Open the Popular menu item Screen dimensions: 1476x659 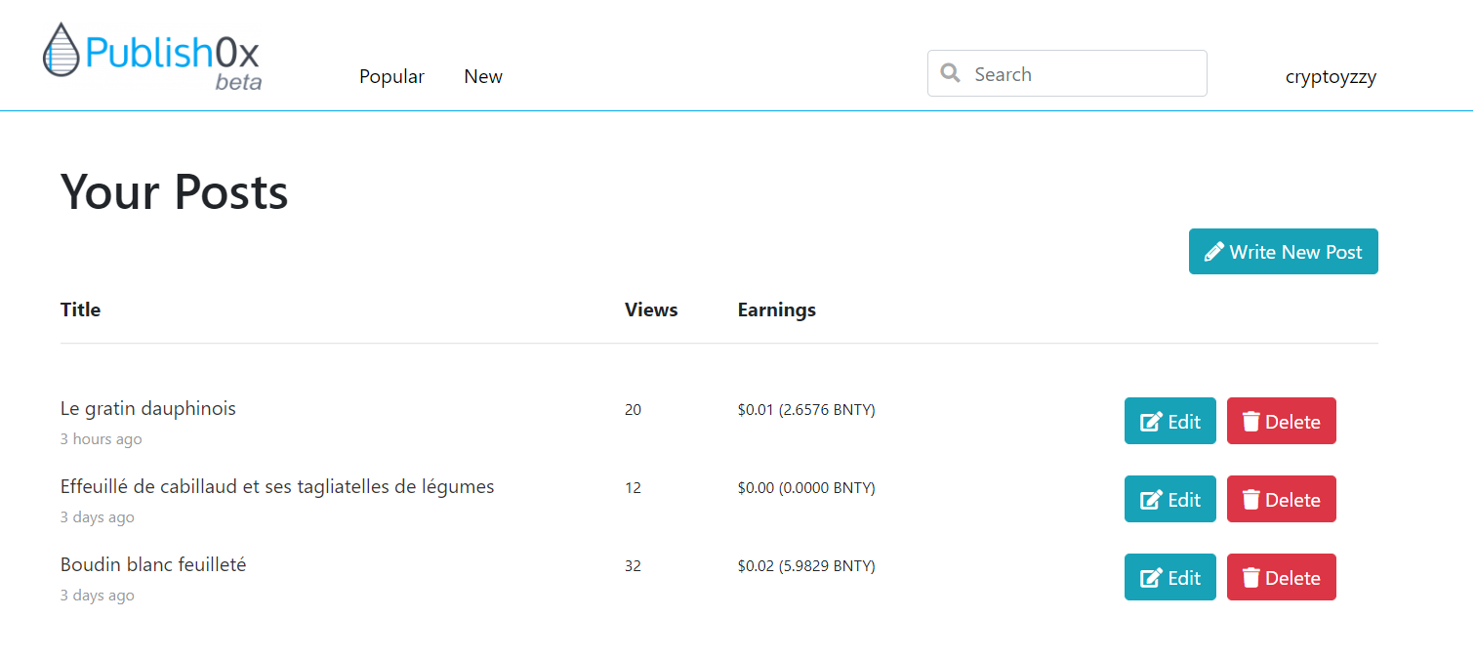coord(391,76)
